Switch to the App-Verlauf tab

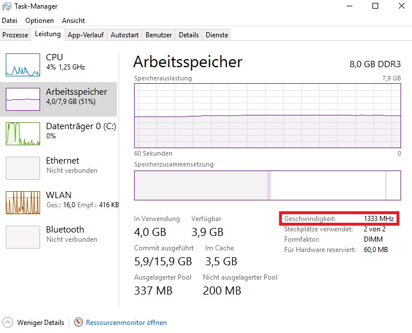(x=85, y=35)
